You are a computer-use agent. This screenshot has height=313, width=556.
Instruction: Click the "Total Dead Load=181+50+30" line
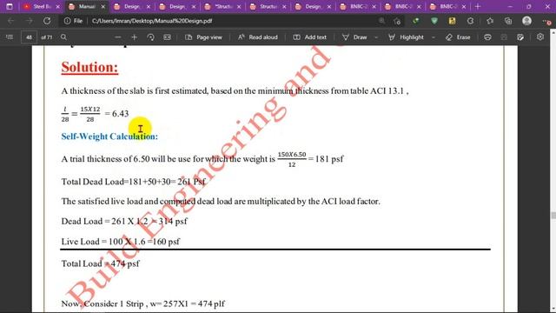pos(133,182)
